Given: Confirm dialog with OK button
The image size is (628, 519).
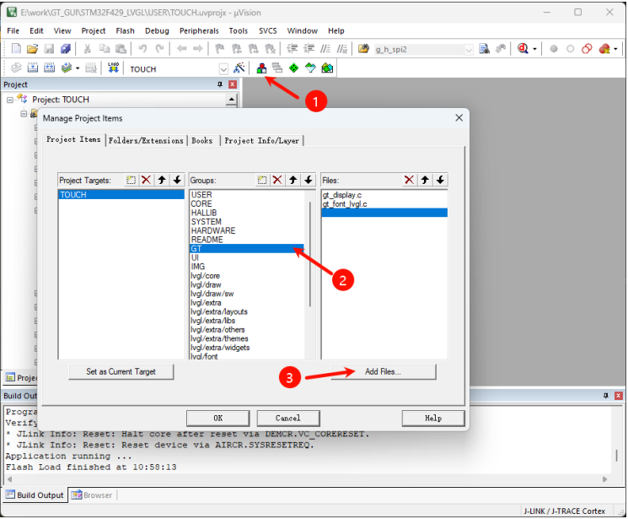Looking at the screenshot, I should tap(217, 419).
